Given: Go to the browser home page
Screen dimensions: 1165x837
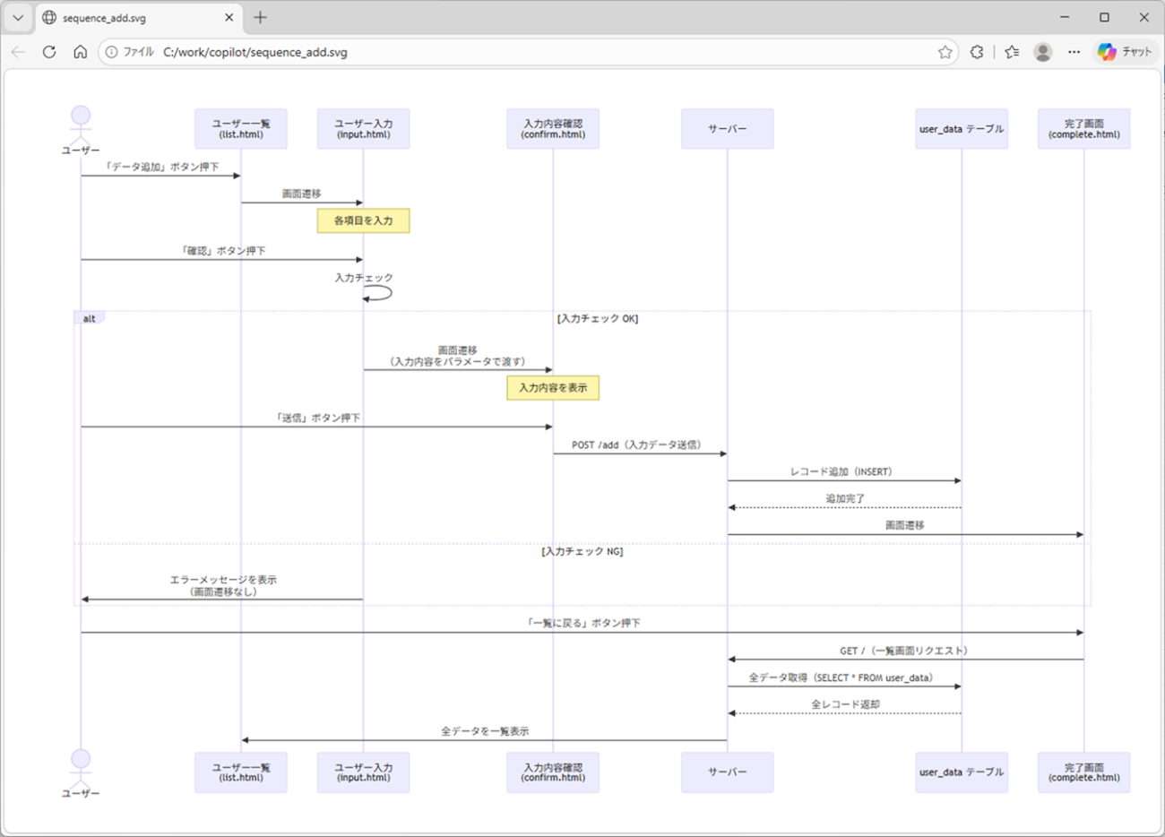Looking at the screenshot, I should [80, 52].
